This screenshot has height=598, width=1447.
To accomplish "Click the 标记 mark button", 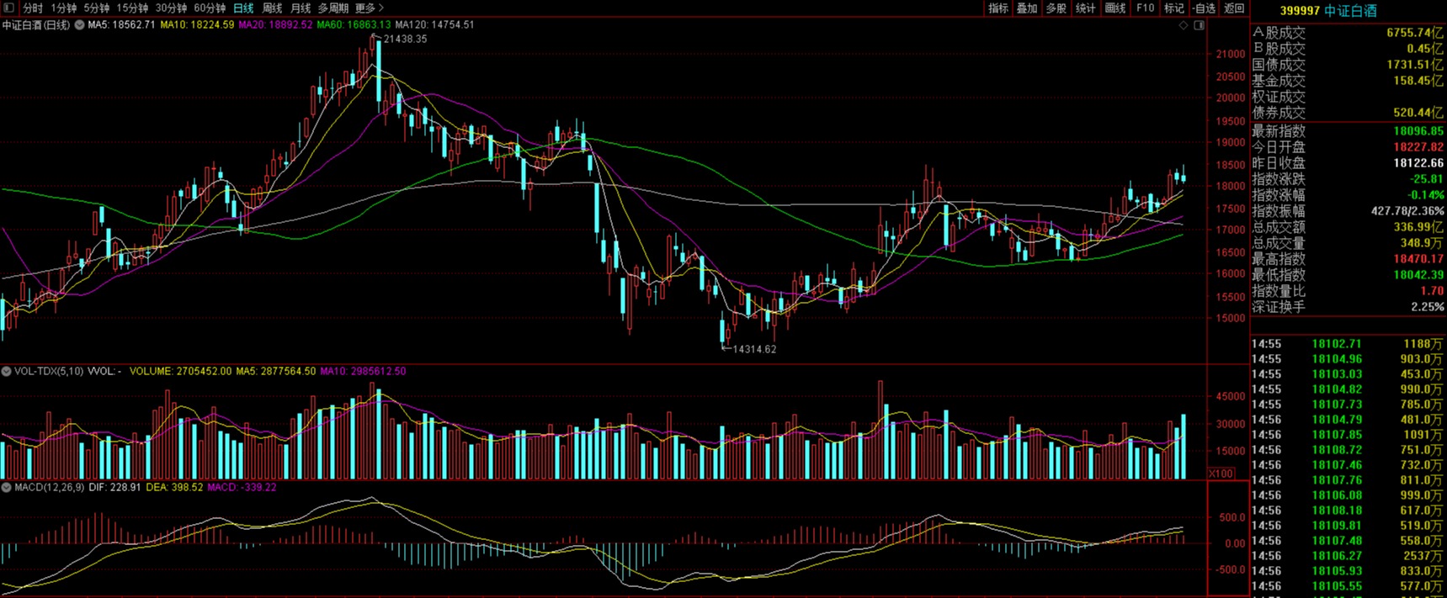I will (x=1174, y=8).
